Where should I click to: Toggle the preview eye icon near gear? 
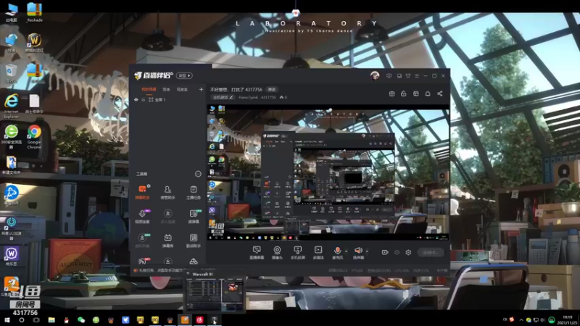click(397, 252)
